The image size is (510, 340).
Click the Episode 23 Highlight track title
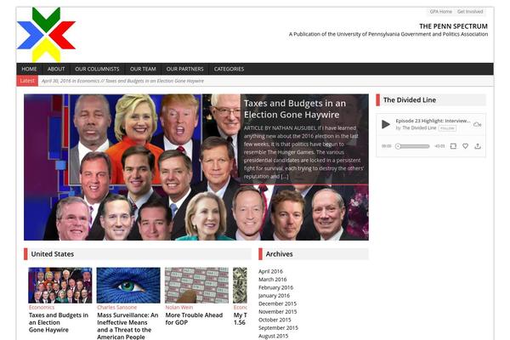[433, 121]
